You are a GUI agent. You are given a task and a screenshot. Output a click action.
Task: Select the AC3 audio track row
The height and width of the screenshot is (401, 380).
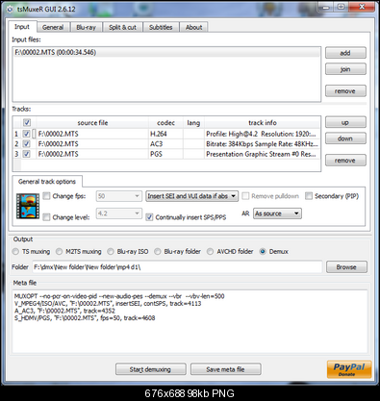(166, 144)
